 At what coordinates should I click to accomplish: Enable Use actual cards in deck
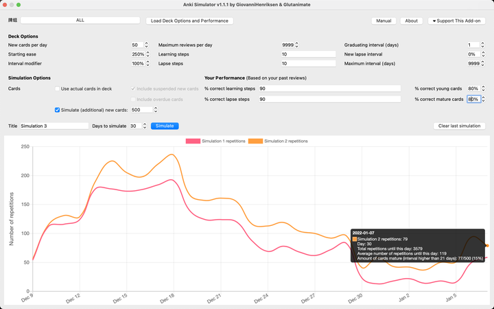58,89
